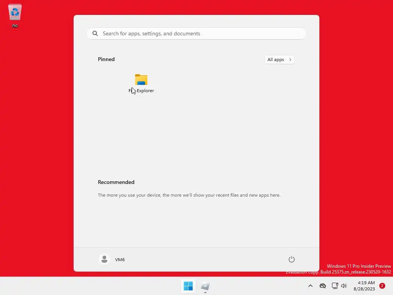This screenshot has width=393, height=295.
Task: Open the power options button
Action: pos(292,259)
